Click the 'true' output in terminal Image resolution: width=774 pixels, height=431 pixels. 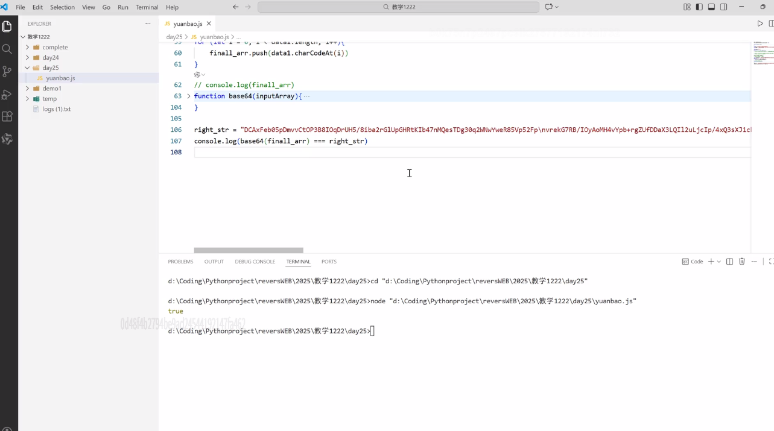point(176,311)
